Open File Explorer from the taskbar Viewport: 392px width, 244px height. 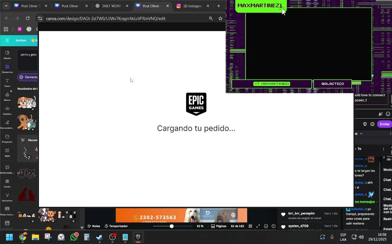(35, 237)
